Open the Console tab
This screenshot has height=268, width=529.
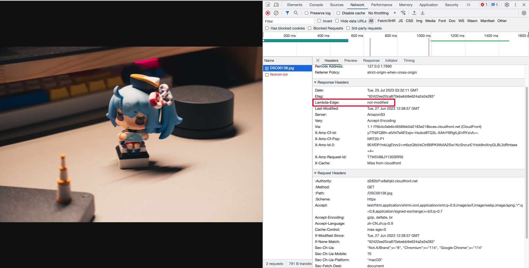coord(316,5)
